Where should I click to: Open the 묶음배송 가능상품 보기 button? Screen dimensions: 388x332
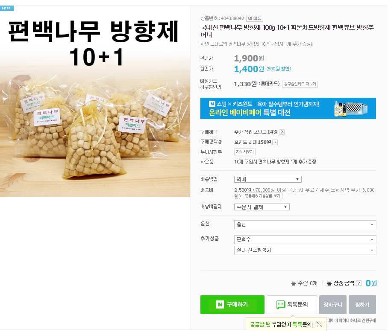click(262, 196)
